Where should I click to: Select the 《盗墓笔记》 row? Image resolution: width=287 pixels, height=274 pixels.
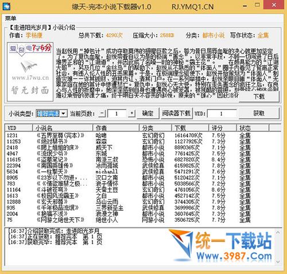143,160
